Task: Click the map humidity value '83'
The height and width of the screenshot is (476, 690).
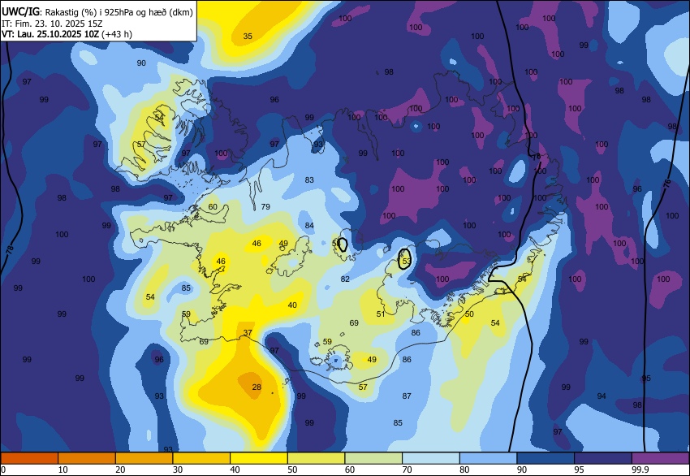Action: (309, 180)
